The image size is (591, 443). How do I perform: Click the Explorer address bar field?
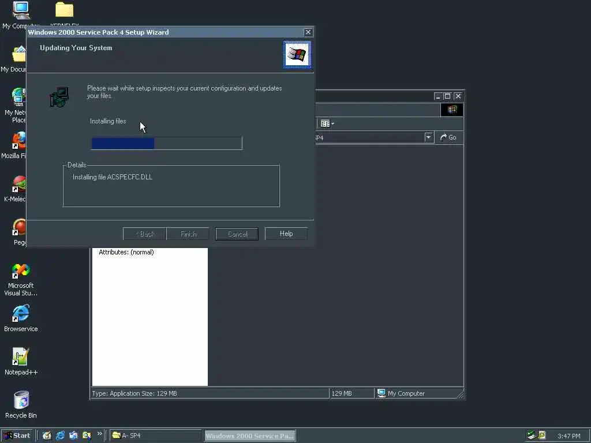click(x=369, y=137)
